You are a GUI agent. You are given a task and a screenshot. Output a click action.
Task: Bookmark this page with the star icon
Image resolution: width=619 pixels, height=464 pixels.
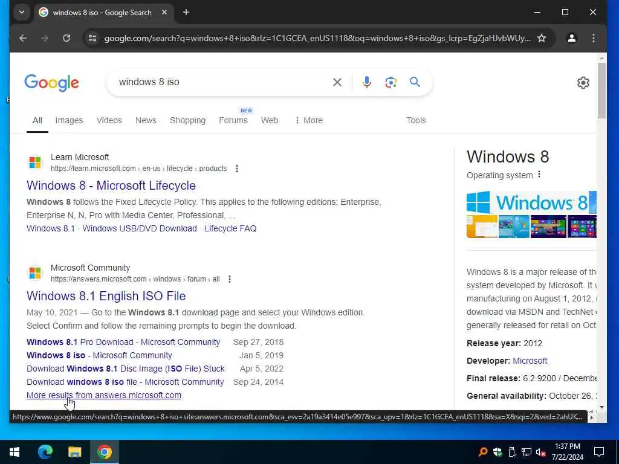coord(542,38)
